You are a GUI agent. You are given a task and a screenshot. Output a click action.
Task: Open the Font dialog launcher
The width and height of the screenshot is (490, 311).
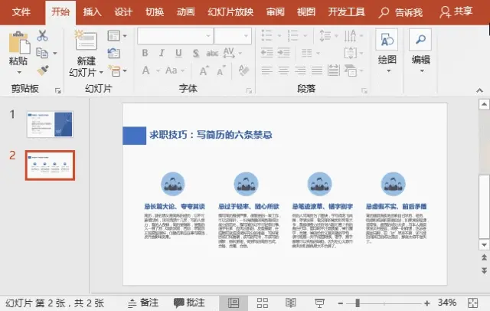point(249,90)
